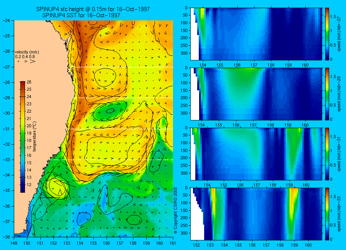
Task: Click the 'speed (m/s) lat=-29' colorbar label
Action: click(339, 94)
